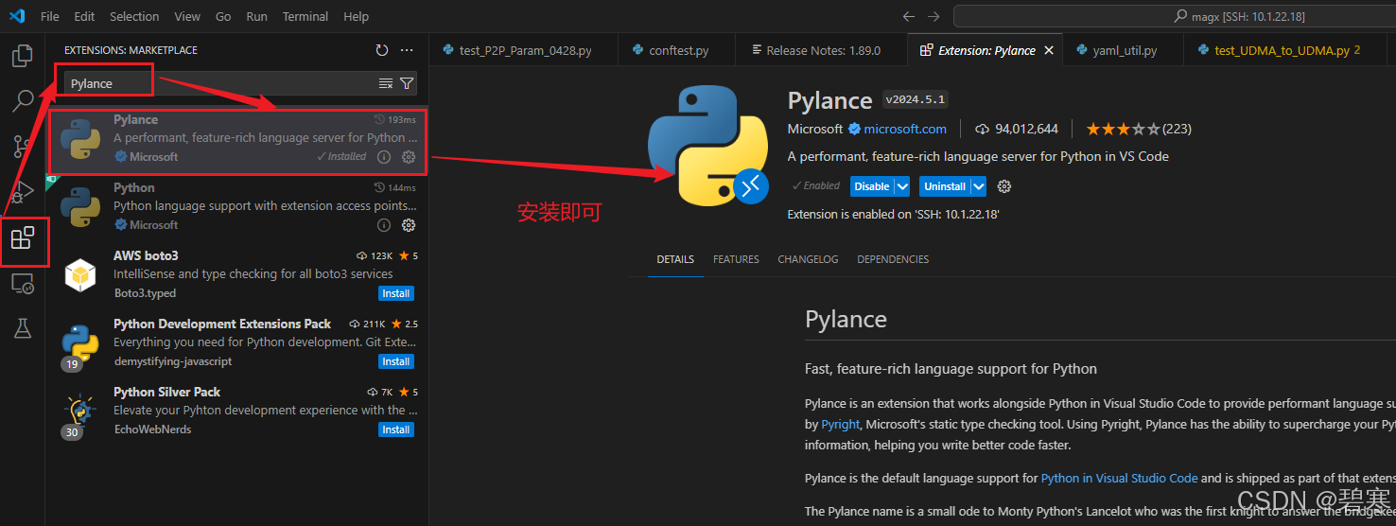The height and width of the screenshot is (526, 1396).
Task: Switch to yaml_util.py tab
Action: [1124, 50]
